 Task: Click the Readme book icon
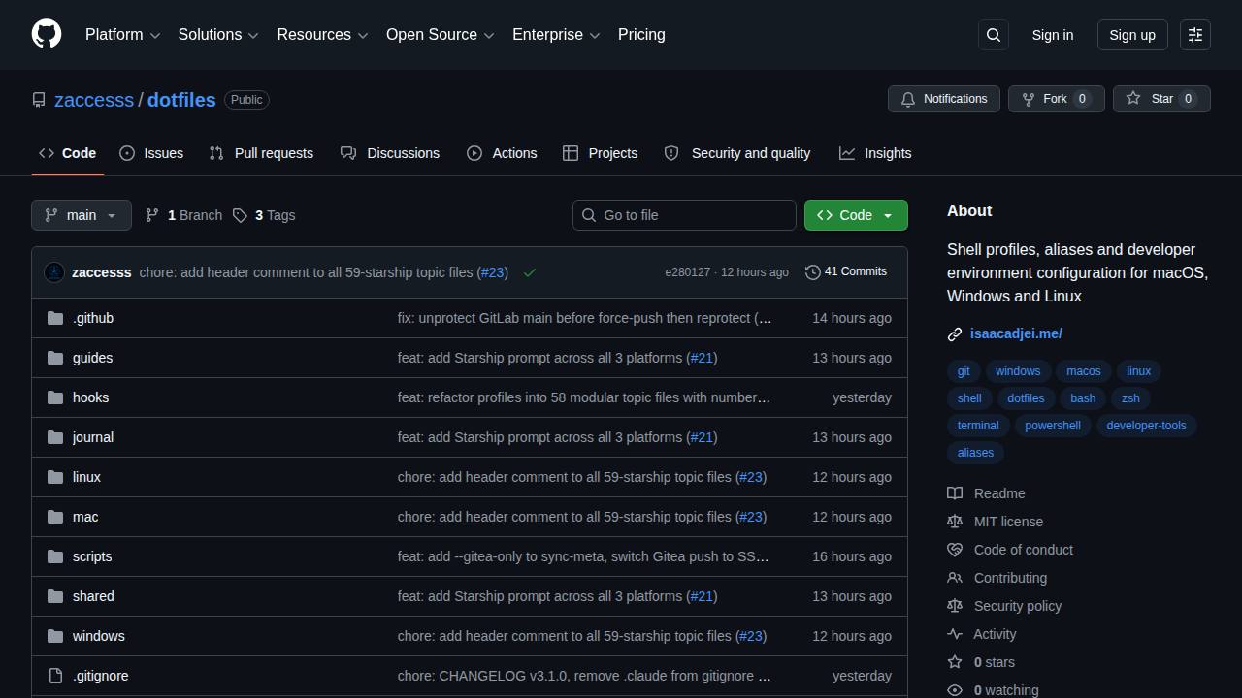coord(955,493)
